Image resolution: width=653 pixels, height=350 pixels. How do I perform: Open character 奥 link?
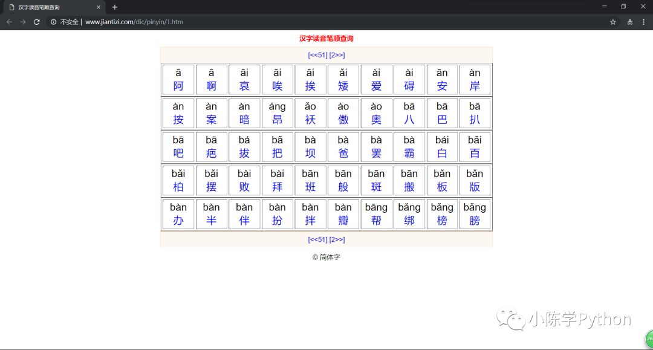point(376,120)
